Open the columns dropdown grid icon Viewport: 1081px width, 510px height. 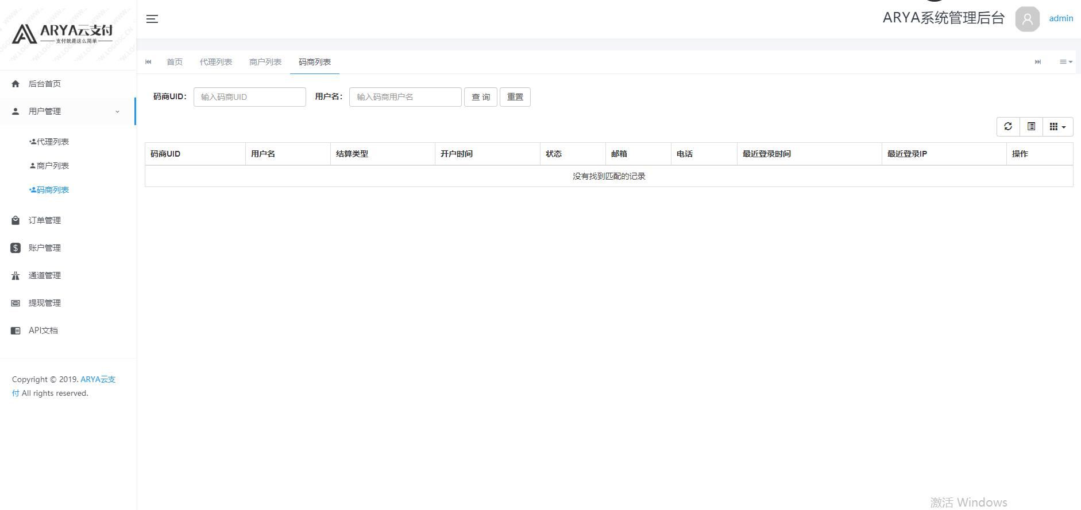[x=1058, y=127]
